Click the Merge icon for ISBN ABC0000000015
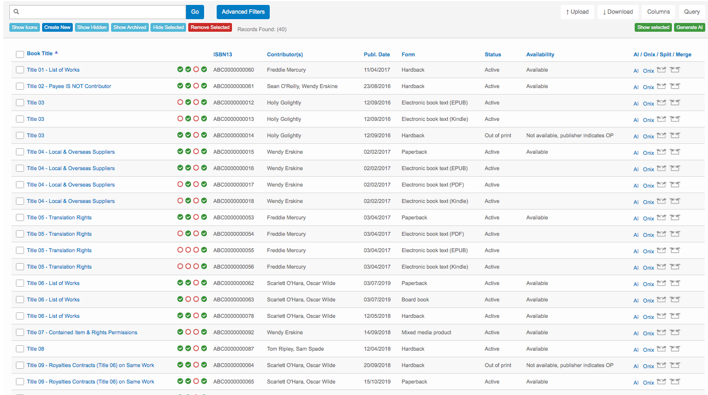Screen dimensions: 708x395 tap(675, 152)
